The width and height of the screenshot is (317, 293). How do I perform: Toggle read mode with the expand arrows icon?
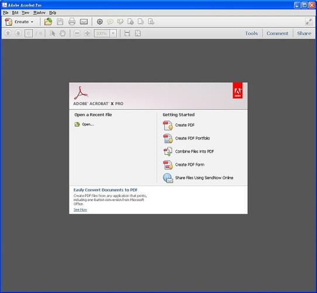pyautogui.click(x=309, y=22)
